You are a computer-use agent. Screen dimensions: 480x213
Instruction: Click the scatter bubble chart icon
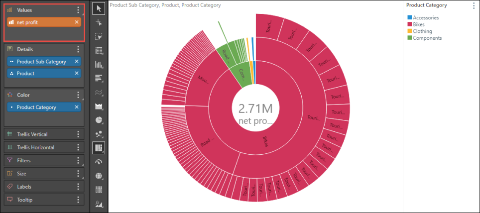tap(99, 134)
